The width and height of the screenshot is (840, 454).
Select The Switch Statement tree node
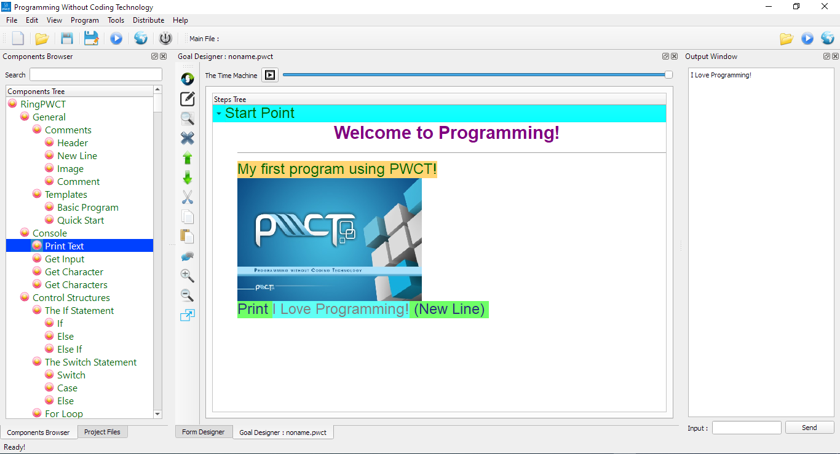[90, 362]
